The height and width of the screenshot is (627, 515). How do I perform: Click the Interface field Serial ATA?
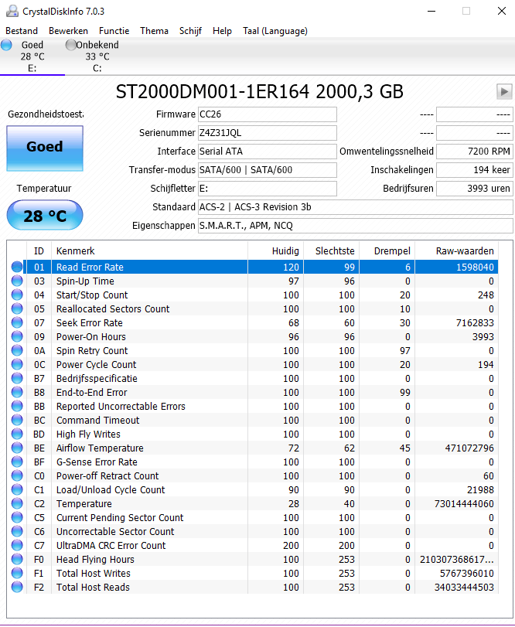(268, 152)
